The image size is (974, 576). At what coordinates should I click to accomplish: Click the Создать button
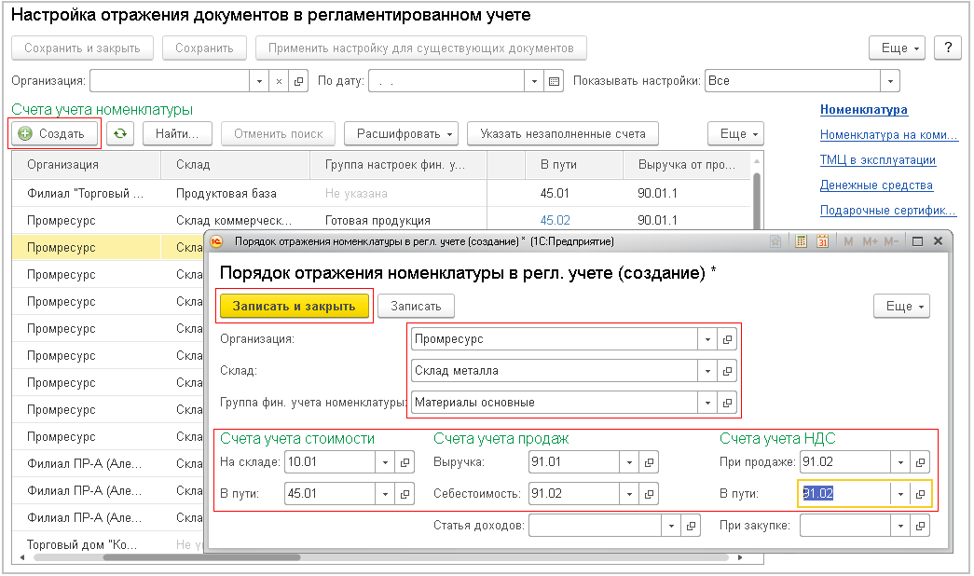pyautogui.click(x=54, y=134)
